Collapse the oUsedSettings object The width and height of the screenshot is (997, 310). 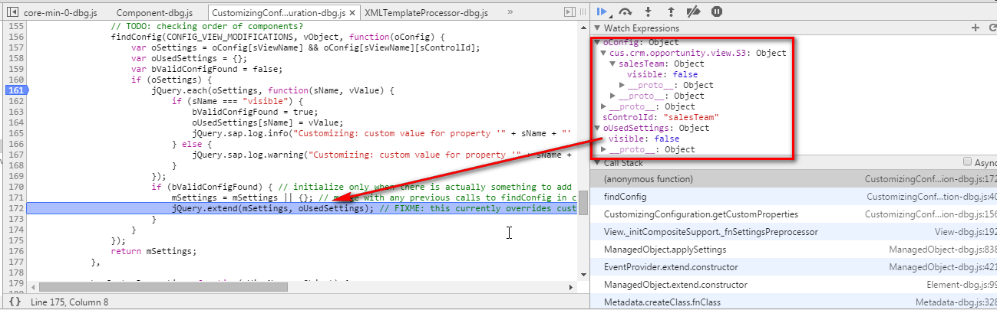tap(598, 128)
